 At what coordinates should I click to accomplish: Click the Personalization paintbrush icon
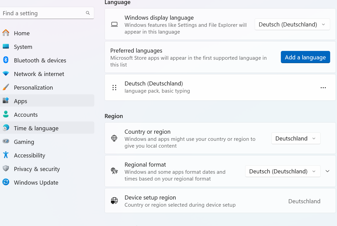pos(6,87)
